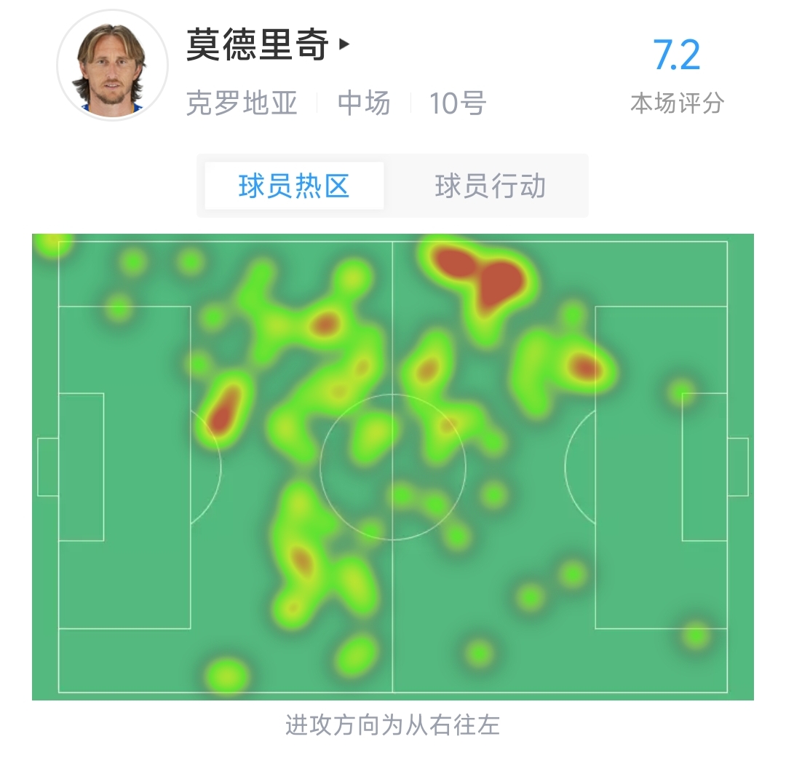This screenshot has height=766, width=786.
Task: Open Modrić's circular profile photo
Action: point(112,66)
